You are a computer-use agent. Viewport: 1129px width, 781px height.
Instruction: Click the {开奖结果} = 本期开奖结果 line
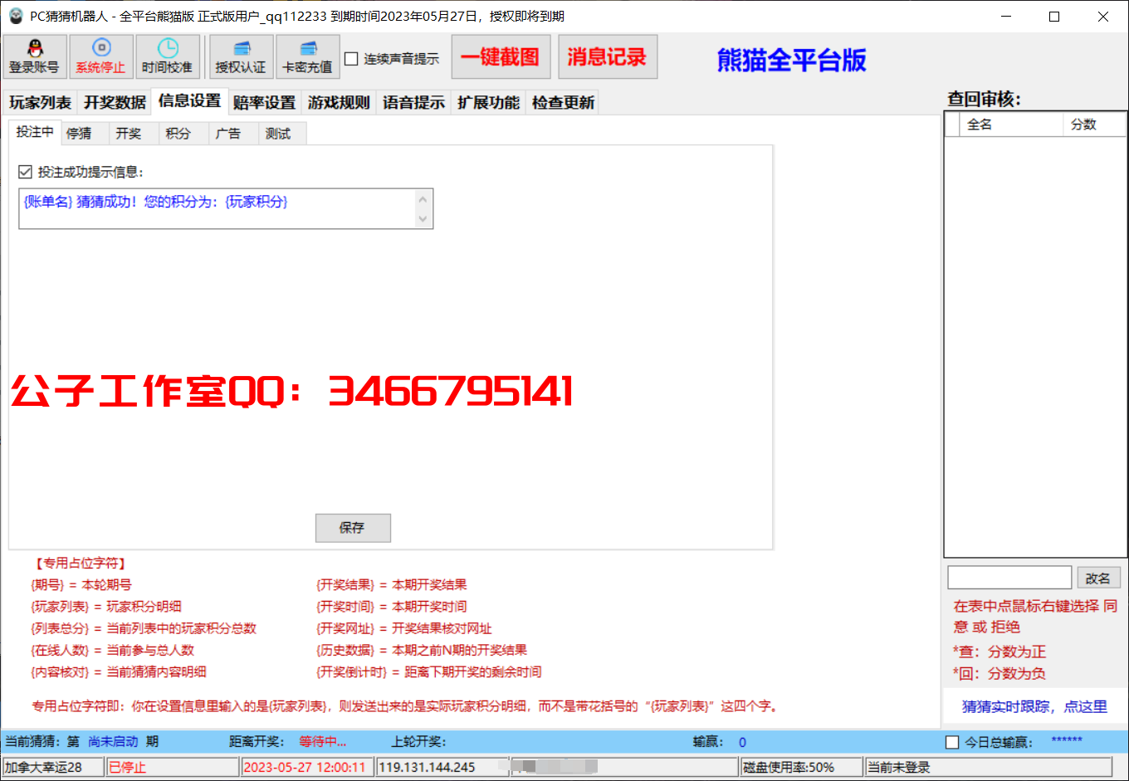tap(391, 585)
